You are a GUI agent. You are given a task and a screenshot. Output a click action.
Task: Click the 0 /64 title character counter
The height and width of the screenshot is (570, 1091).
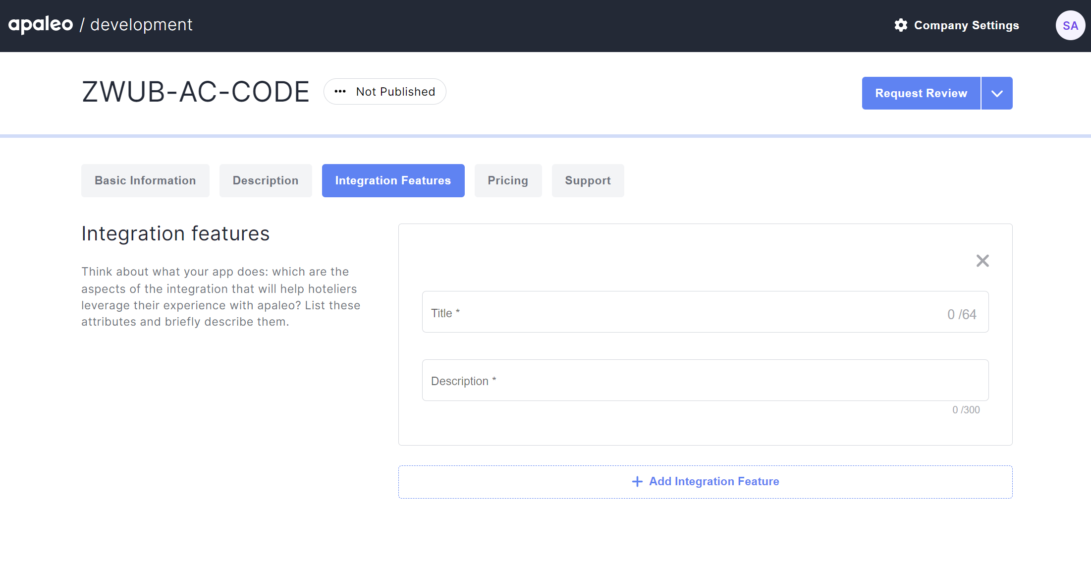click(962, 314)
